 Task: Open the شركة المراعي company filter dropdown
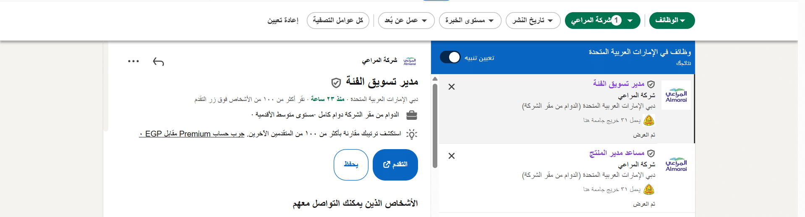603,21
